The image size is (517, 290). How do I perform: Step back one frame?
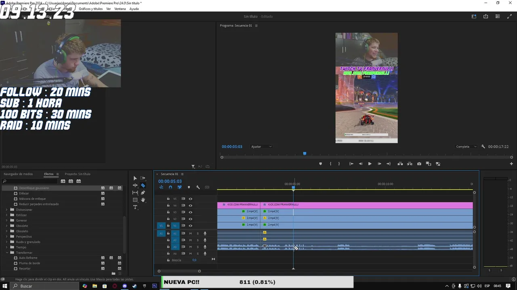(361, 164)
